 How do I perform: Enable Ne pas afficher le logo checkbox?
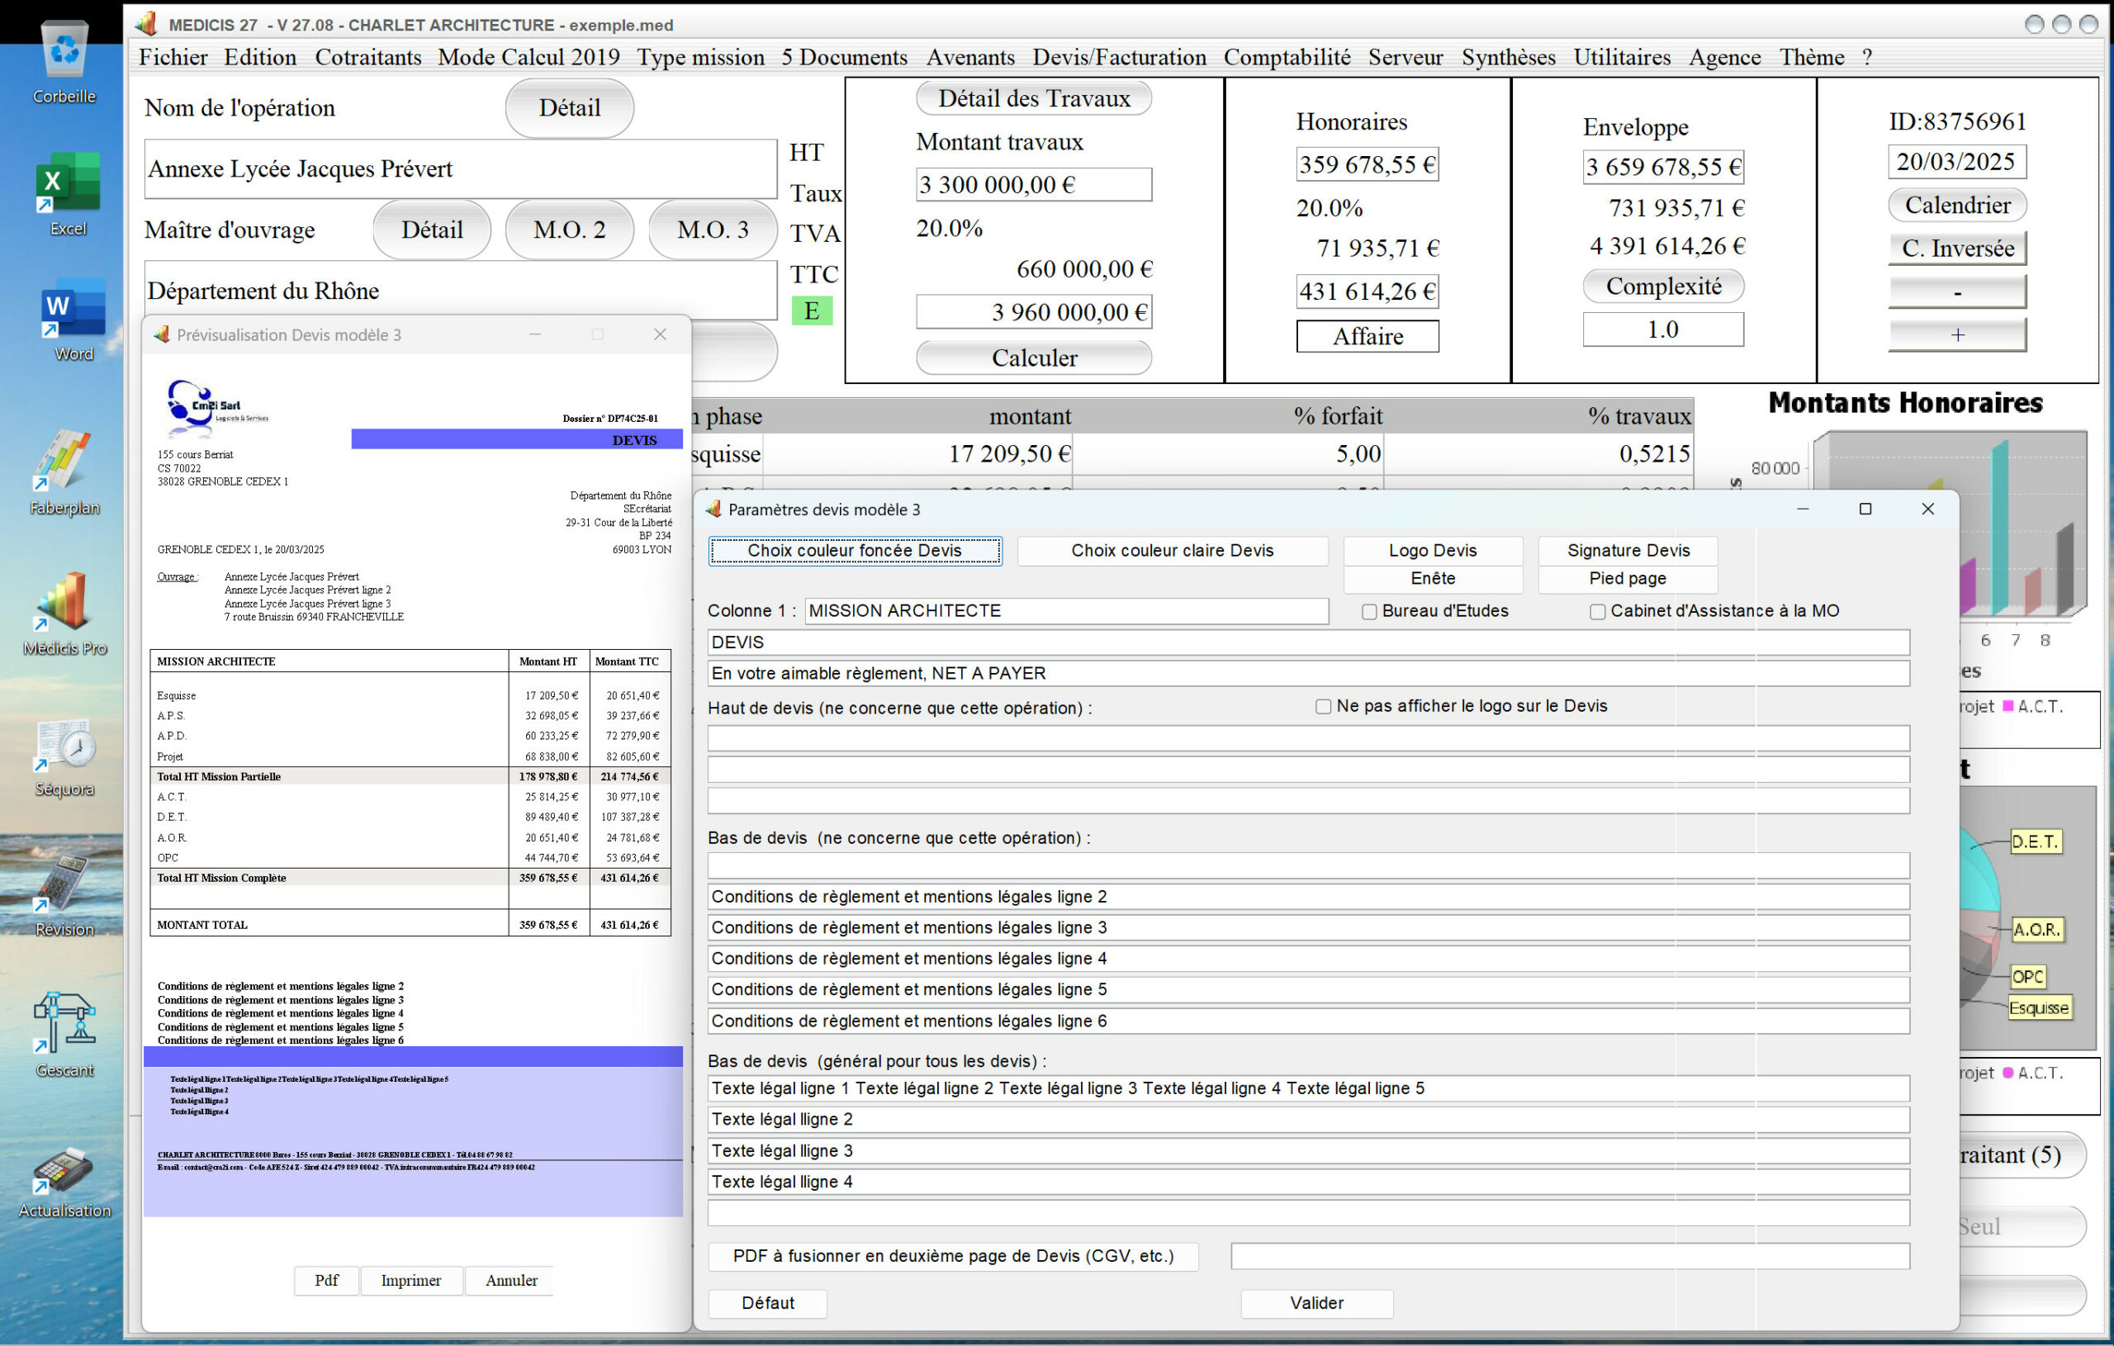pos(1323,707)
